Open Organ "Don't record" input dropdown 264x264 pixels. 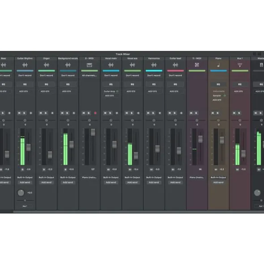(x=47, y=75)
